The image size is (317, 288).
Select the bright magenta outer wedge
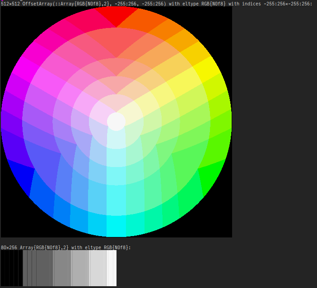click(26, 70)
